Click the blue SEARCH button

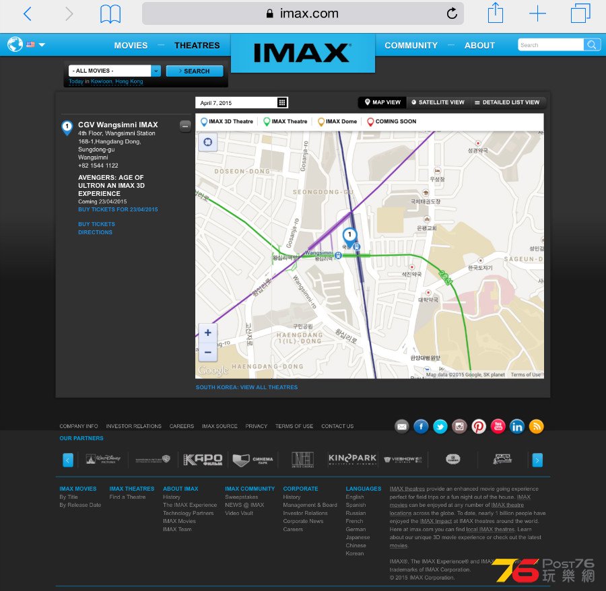pyautogui.click(x=195, y=71)
